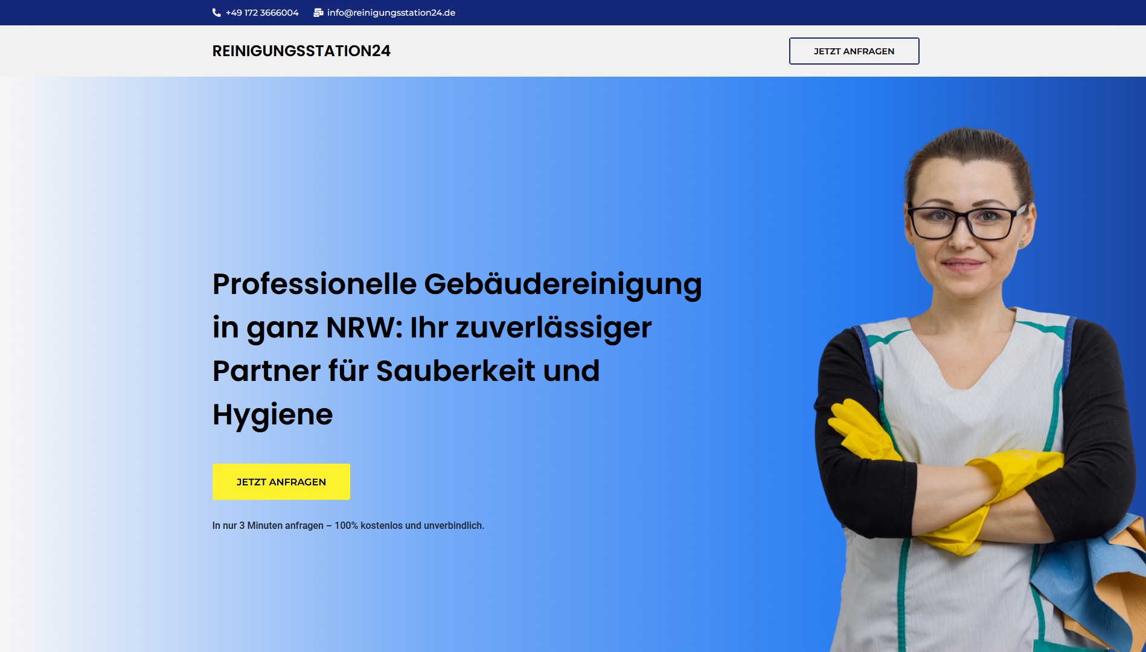
Task: Click the email envelope icon
Action: pos(318,13)
